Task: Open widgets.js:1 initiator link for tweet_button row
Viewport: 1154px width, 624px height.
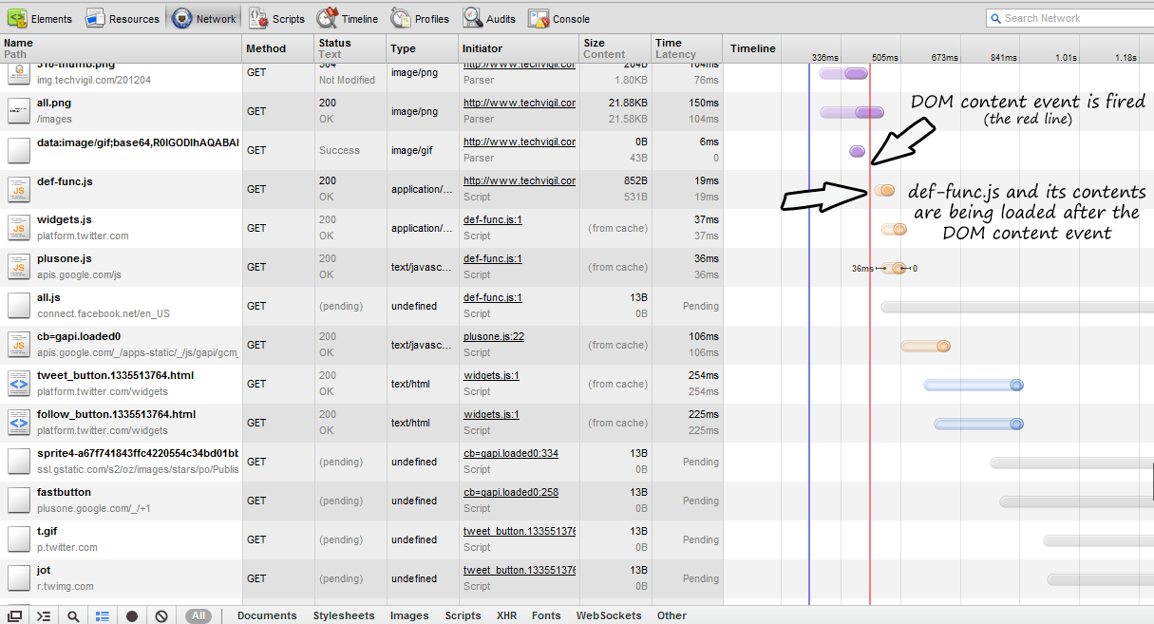Action: (x=491, y=375)
